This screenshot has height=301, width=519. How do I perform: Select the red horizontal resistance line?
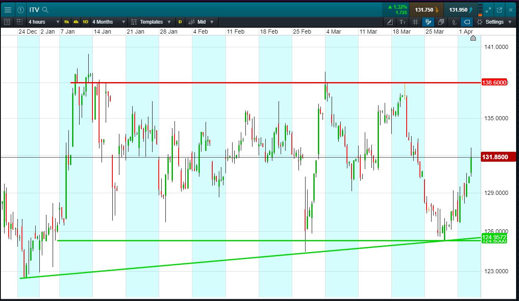[275, 83]
